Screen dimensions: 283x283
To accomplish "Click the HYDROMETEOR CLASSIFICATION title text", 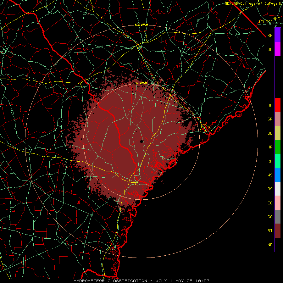I will pyautogui.click(x=110, y=281).
